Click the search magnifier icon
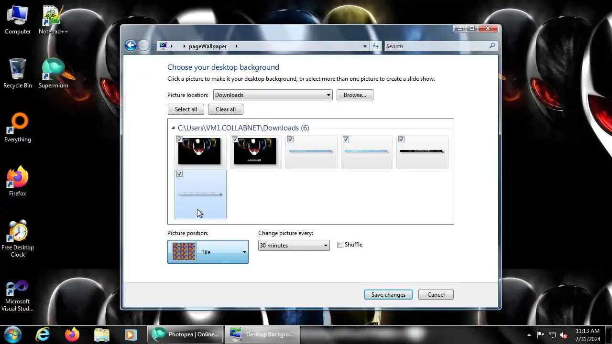 tap(492, 46)
